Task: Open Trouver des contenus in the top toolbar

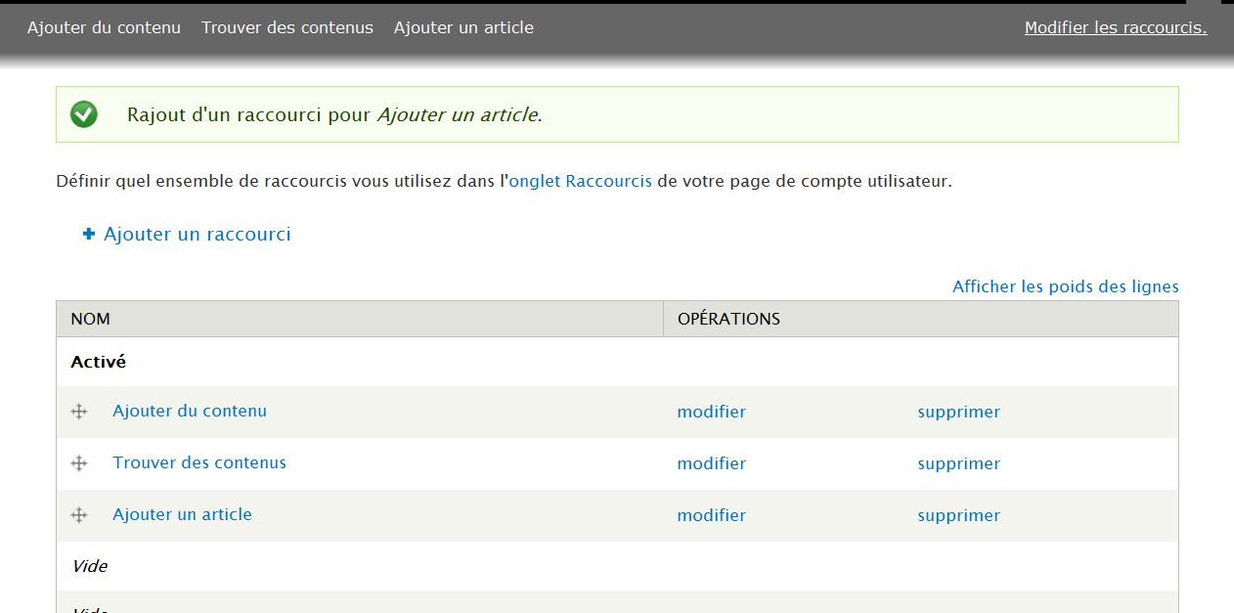Action: click(287, 27)
